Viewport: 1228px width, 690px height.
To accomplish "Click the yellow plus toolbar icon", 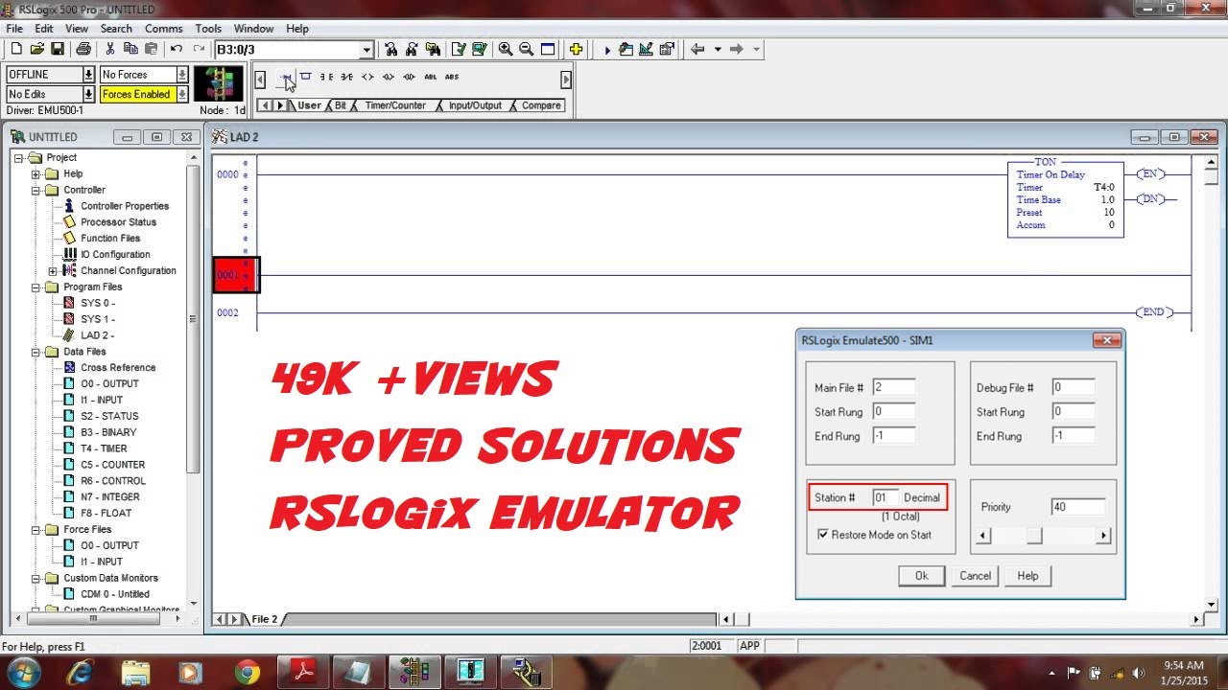I will pyautogui.click(x=576, y=49).
